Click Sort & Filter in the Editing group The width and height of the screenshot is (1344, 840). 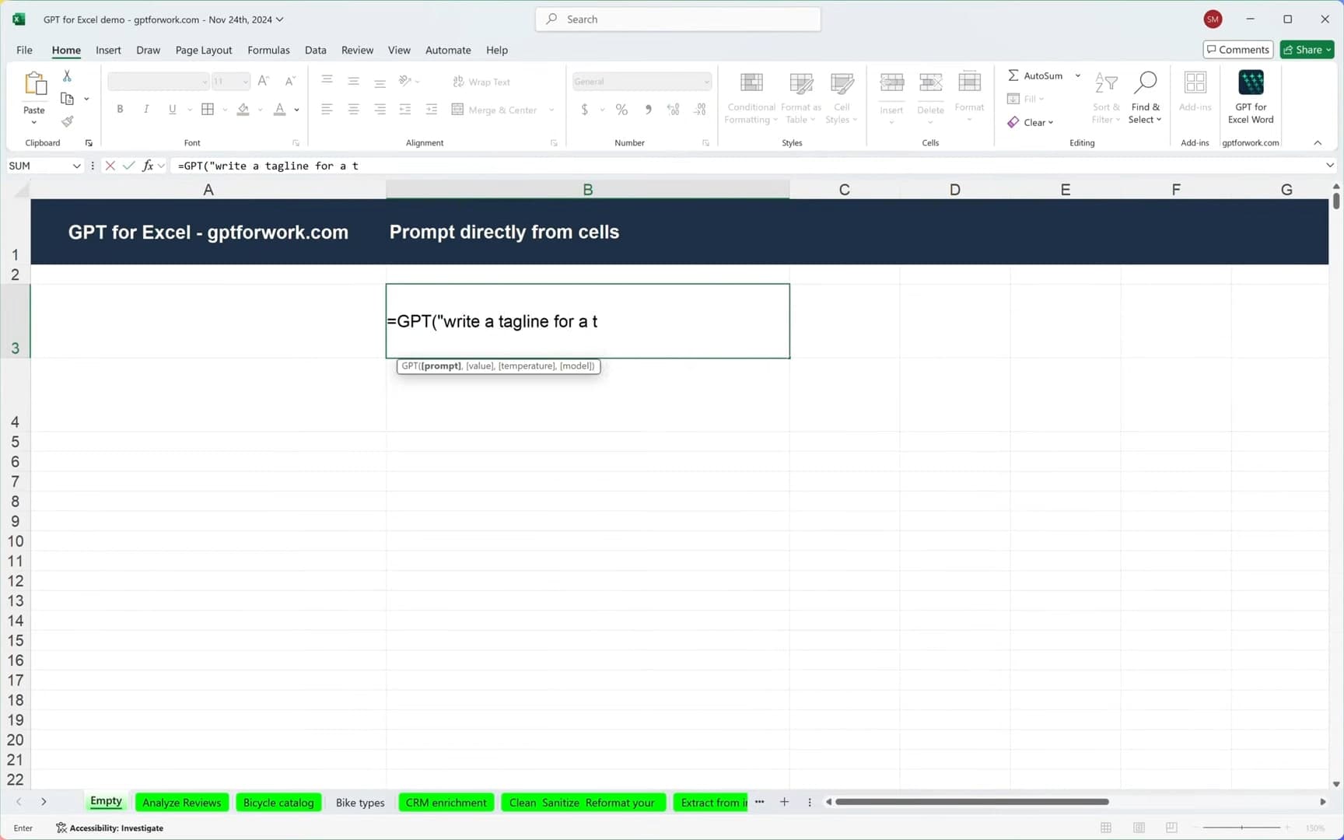tap(1105, 97)
